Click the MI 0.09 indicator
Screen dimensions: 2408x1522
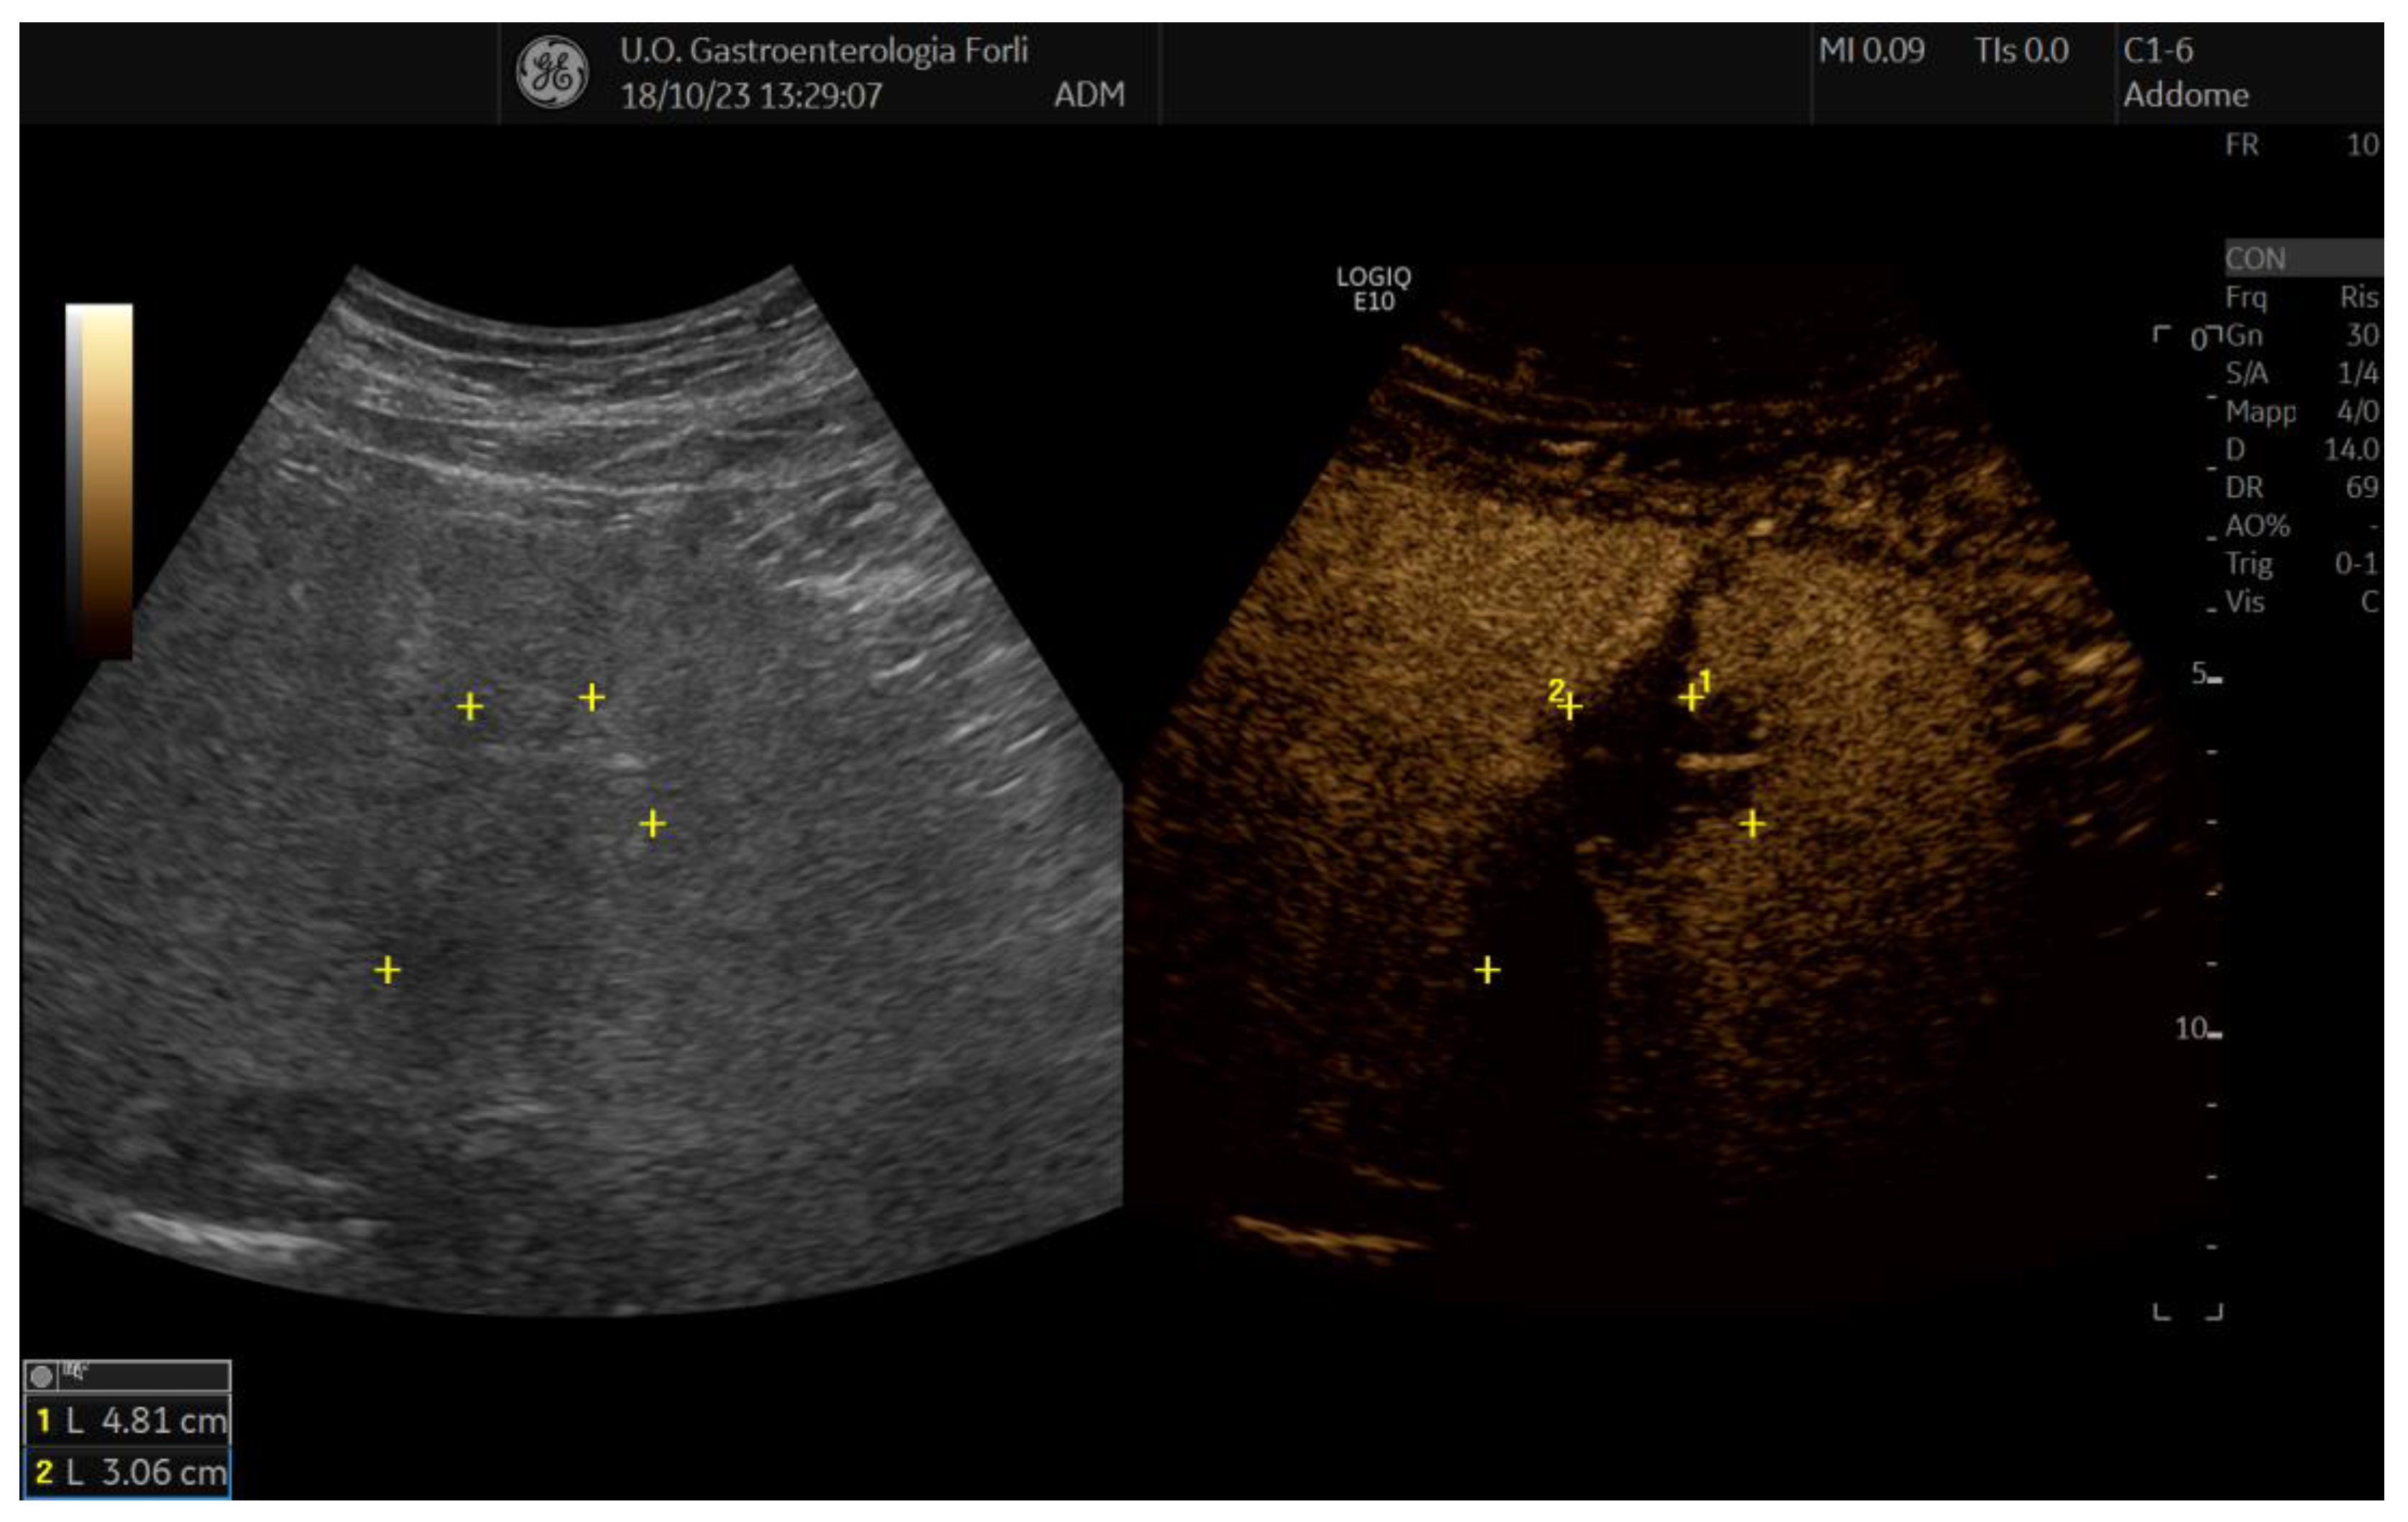pyautogui.click(x=1870, y=50)
